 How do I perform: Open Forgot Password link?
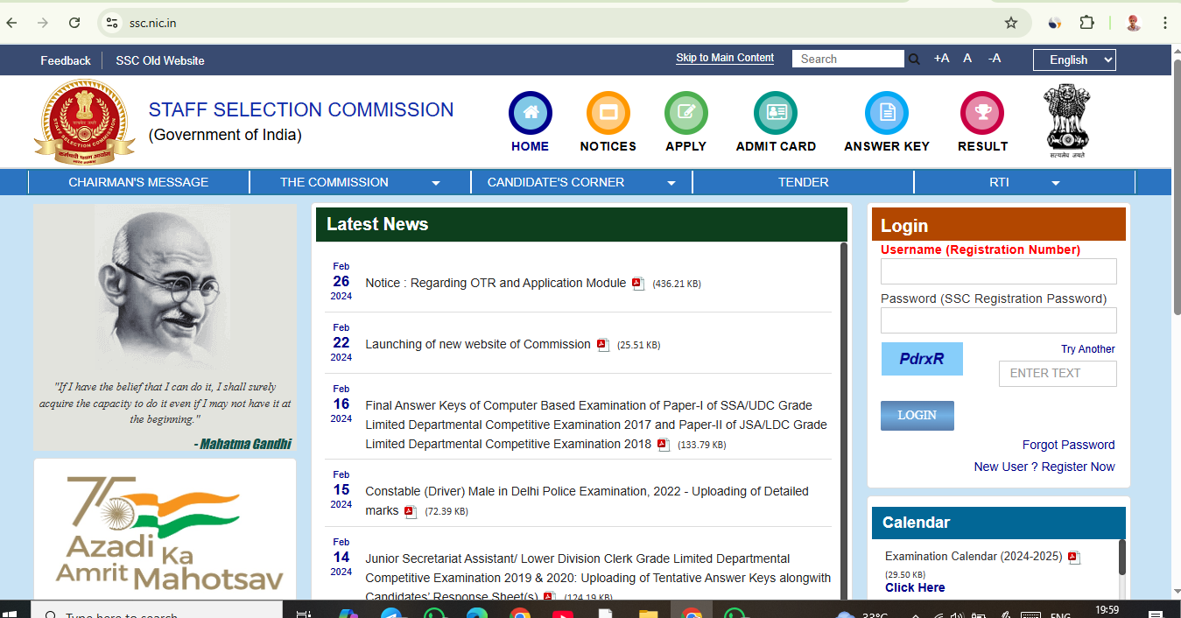tap(1069, 445)
